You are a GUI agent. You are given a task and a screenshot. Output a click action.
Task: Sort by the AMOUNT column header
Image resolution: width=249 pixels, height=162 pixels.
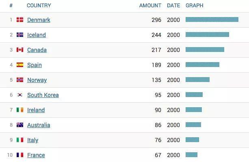tap(150, 5)
